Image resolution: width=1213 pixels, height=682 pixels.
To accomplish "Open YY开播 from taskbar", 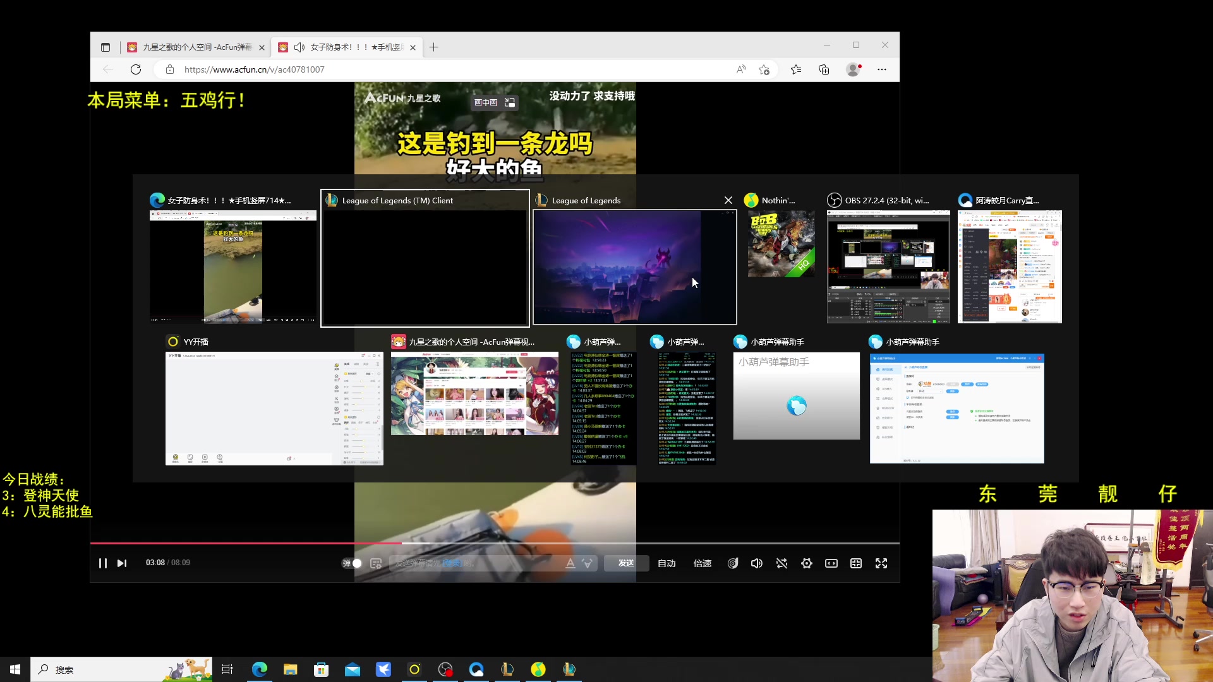I will [414, 669].
